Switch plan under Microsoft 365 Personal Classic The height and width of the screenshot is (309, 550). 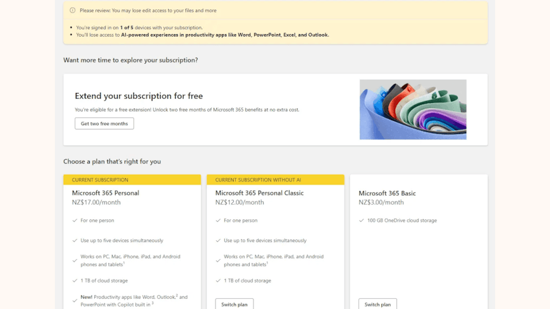tap(235, 304)
